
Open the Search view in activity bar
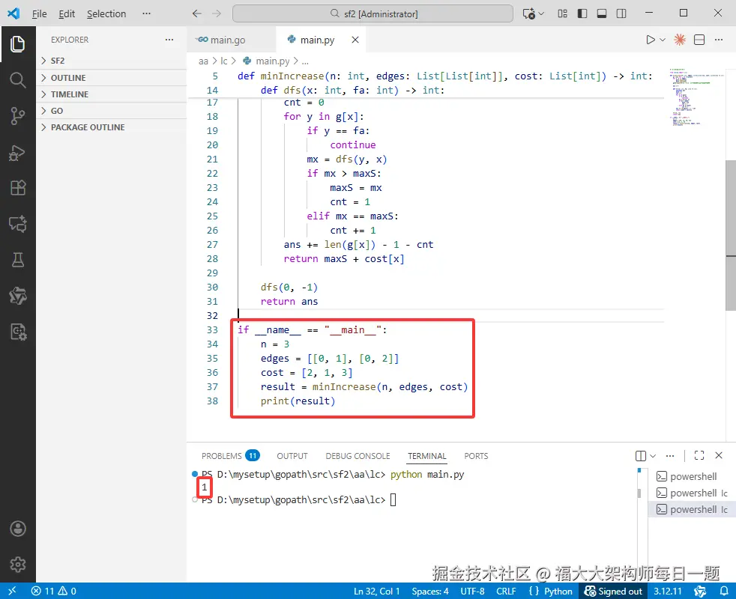point(18,79)
